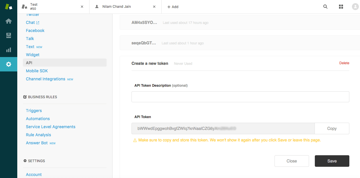
Task: Copy the API token
Action: (332, 128)
